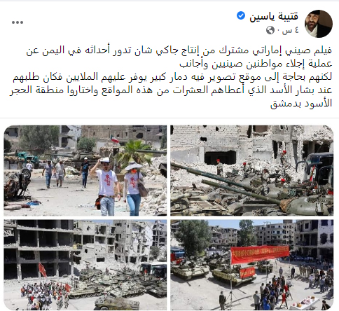Click the red banner in bottom-right photo
339x311 pixels.
click(x=260, y=254)
